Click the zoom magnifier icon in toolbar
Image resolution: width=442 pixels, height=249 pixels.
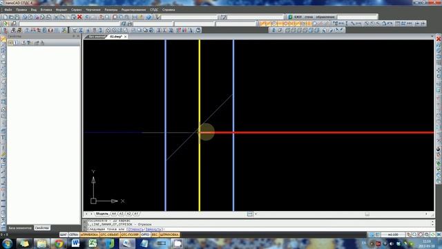(107, 17)
